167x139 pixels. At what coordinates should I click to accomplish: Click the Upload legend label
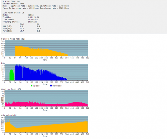[36, 86]
